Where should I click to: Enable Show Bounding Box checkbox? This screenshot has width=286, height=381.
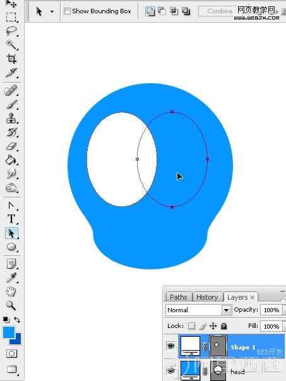click(67, 11)
